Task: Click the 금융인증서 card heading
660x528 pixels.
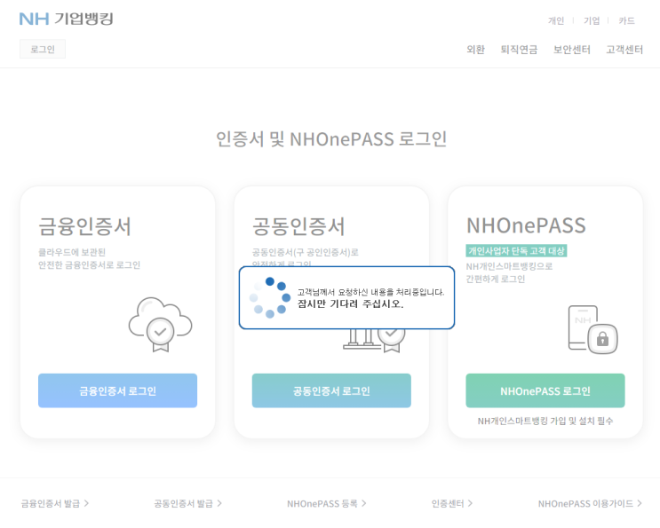Action: 84,226
